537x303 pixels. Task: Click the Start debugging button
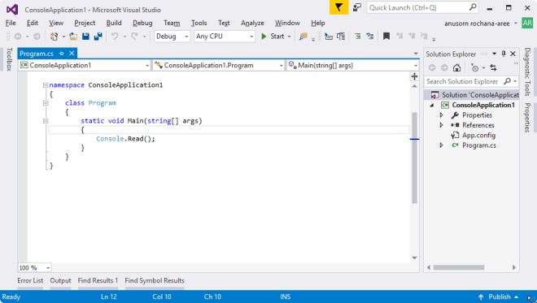coord(273,37)
